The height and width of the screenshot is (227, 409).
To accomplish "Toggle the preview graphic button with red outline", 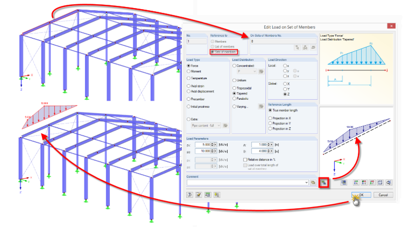I will click(x=323, y=183).
